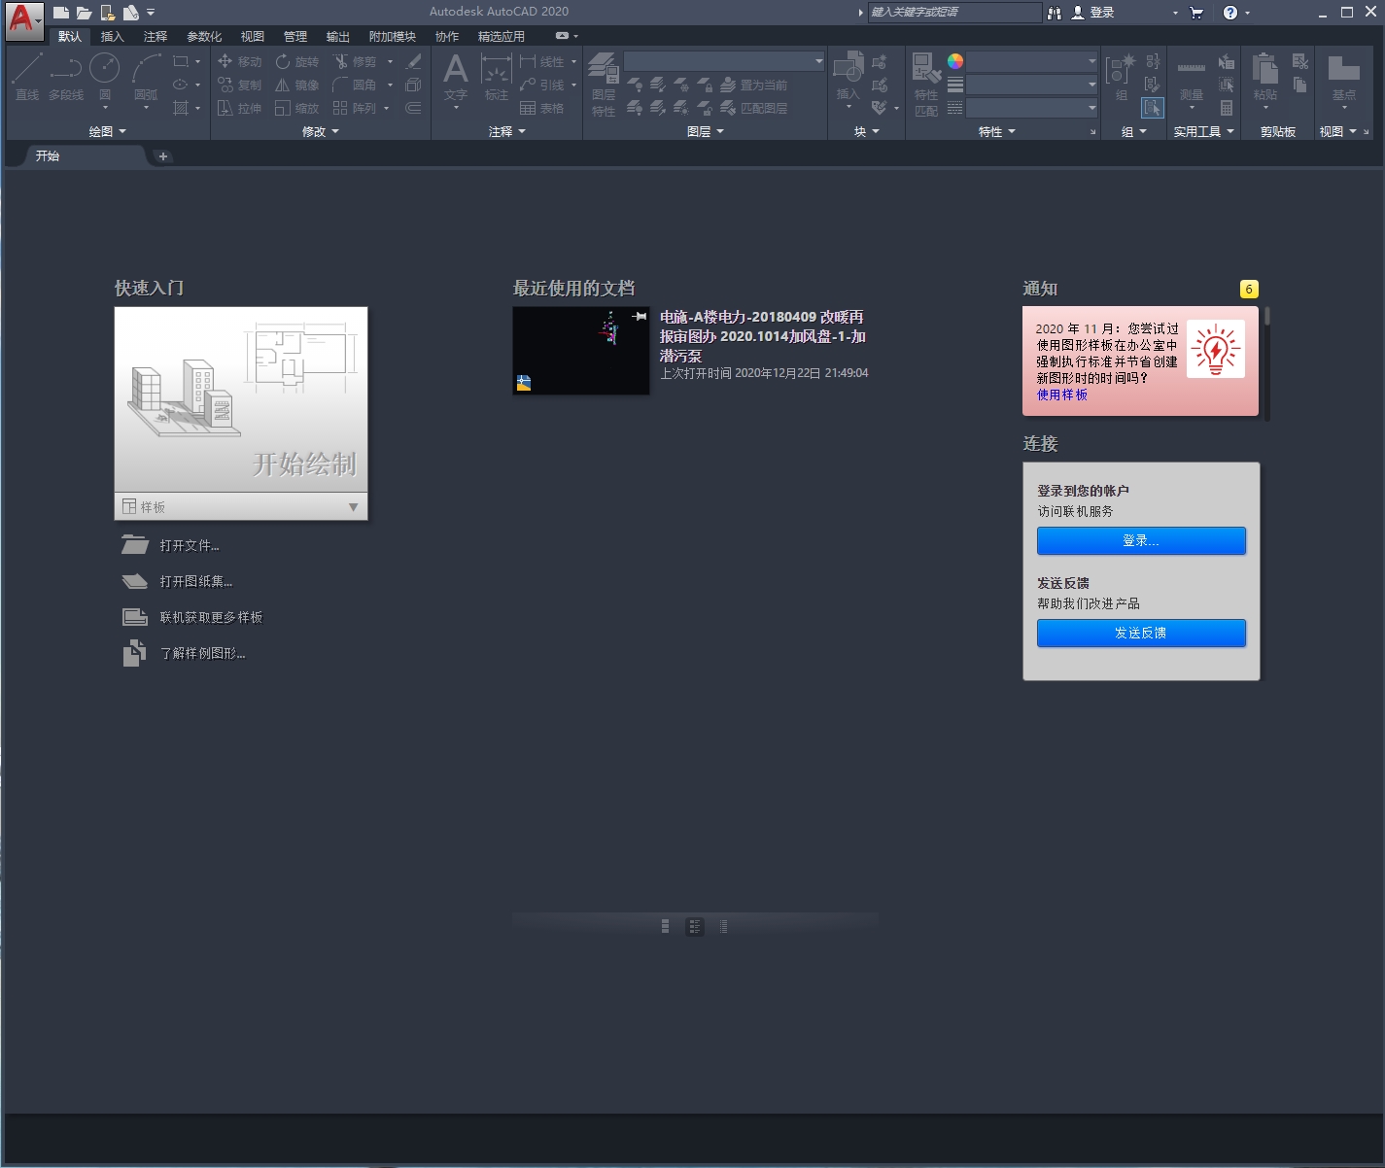Open the recent drawing thumbnail 电施-A楼电力
Screen dimensions: 1385x1168
581,351
